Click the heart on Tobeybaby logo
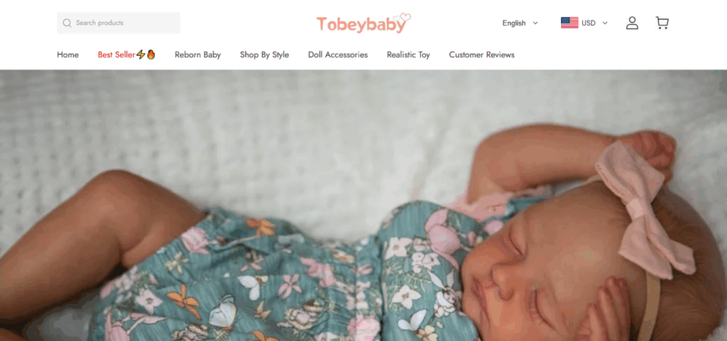 pyautogui.click(x=405, y=18)
